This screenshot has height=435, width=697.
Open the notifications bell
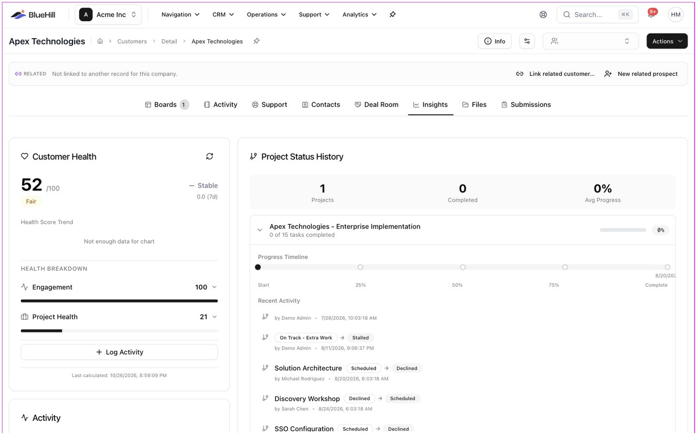click(651, 14)
